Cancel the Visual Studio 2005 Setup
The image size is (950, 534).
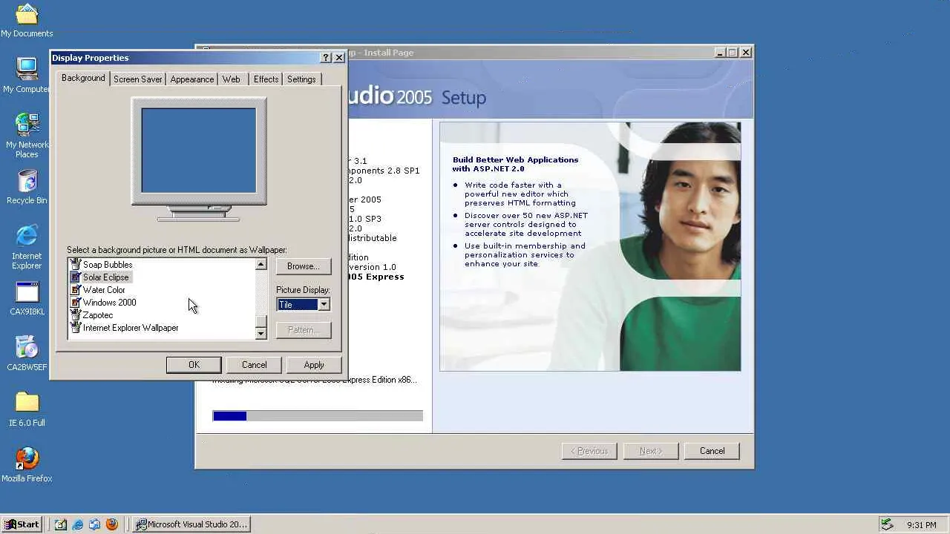click(712, 451)
